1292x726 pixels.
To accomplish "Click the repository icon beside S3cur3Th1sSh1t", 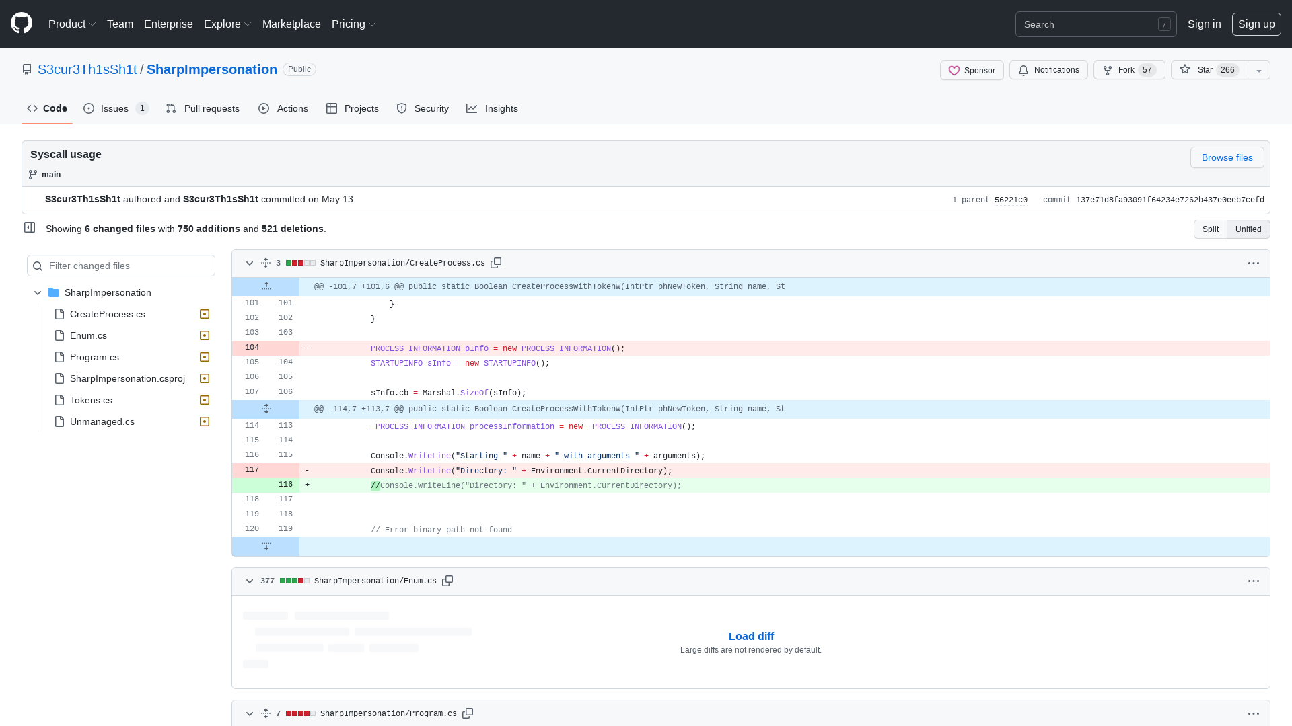I will 27,69.
